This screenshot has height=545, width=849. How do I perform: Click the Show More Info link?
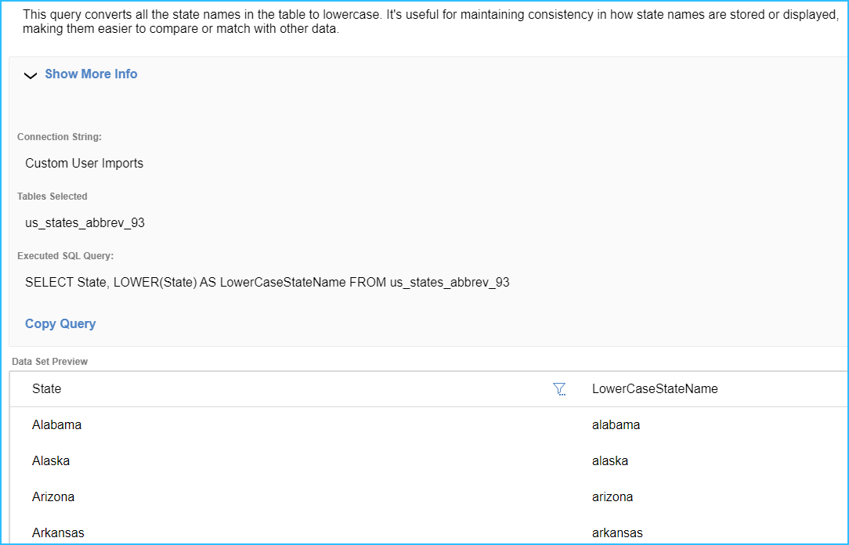point(91,74)
